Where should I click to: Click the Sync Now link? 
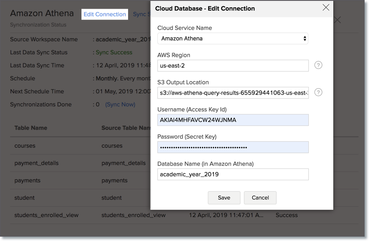[120, 105]
